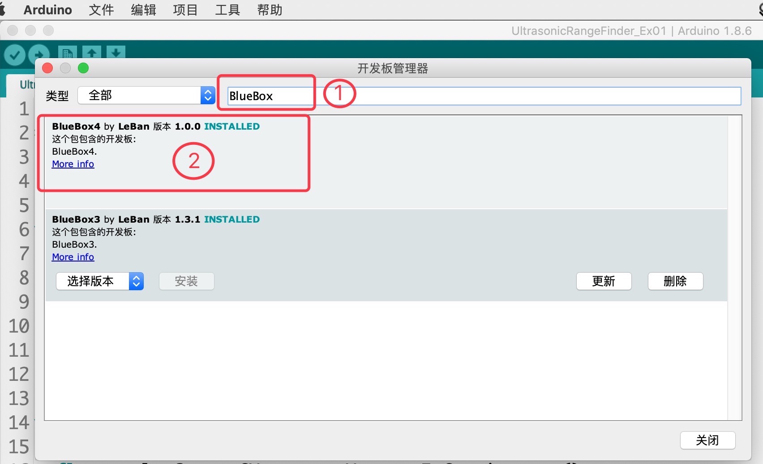Screen dimensions: 763x464
Task: Open the 帮助 menu
Action: click(270, 10)
